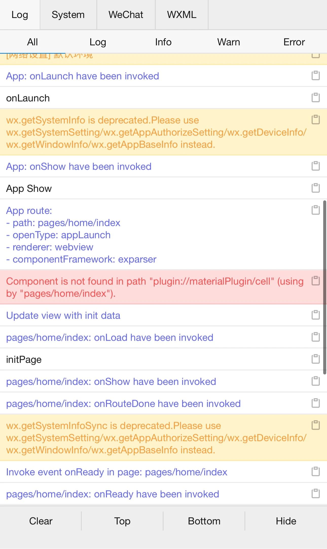Copy the 'Update view with init data' entry

point(316,315)
